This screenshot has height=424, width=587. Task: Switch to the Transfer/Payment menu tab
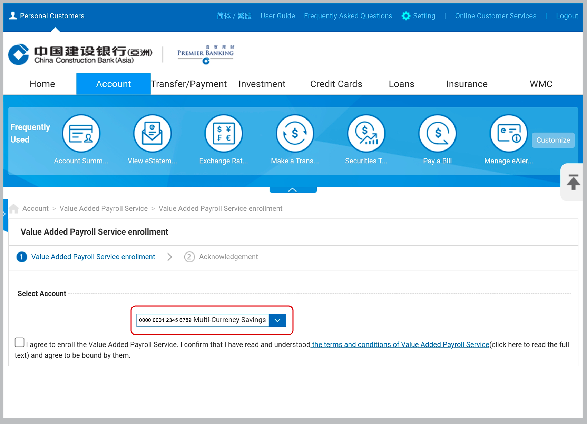pyautogui.click(x=189, y=84)
